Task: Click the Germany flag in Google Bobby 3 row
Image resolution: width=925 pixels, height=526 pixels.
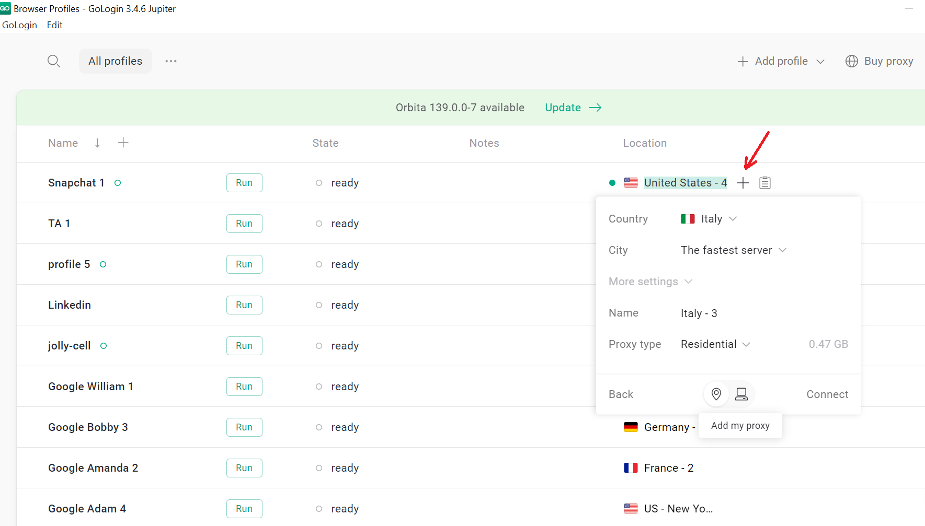Action: point(631,427)
